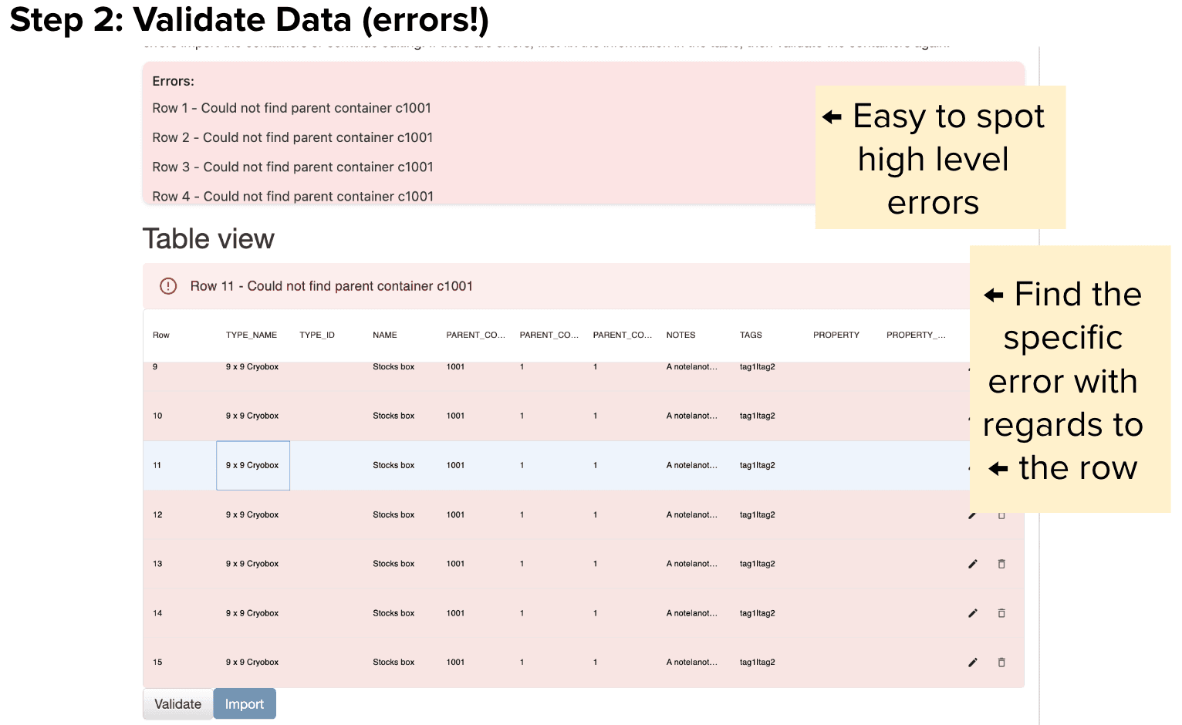The height and width of the screenshot is (725, 1182).
Task: Click the TYPE_NAME column header
Action: (x=251, y=335)
